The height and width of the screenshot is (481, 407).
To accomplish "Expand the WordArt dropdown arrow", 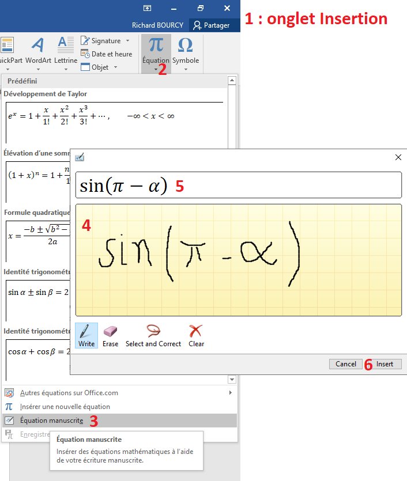I will pyautogui.click(x=38, y=70).
